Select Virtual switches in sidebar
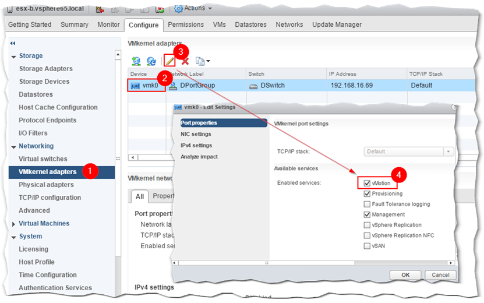The height and width of the screenshot is (303, 484). pos(43,158)
